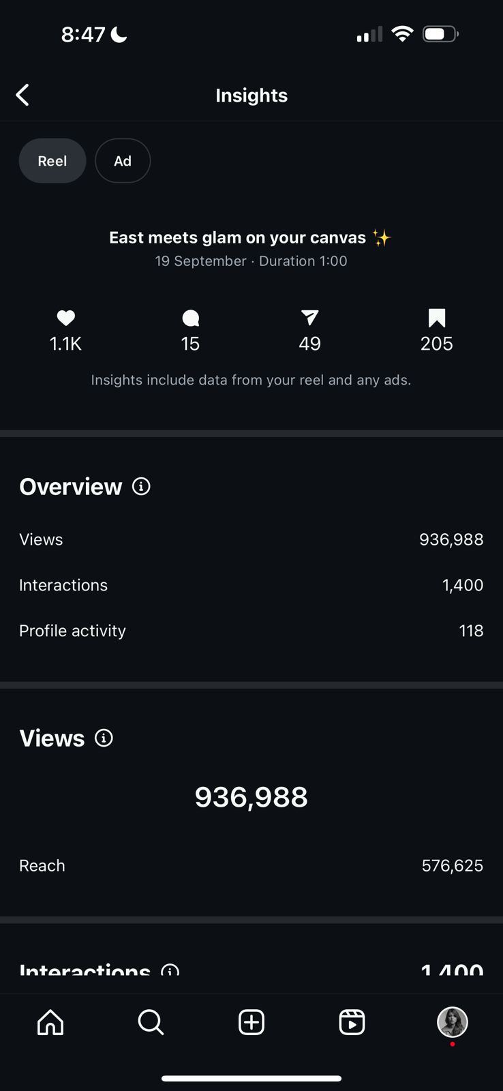Viewport: 503px width, 1091px height.
Task: Go back using the top-left arrow
Action: click(x=22, y=95)
